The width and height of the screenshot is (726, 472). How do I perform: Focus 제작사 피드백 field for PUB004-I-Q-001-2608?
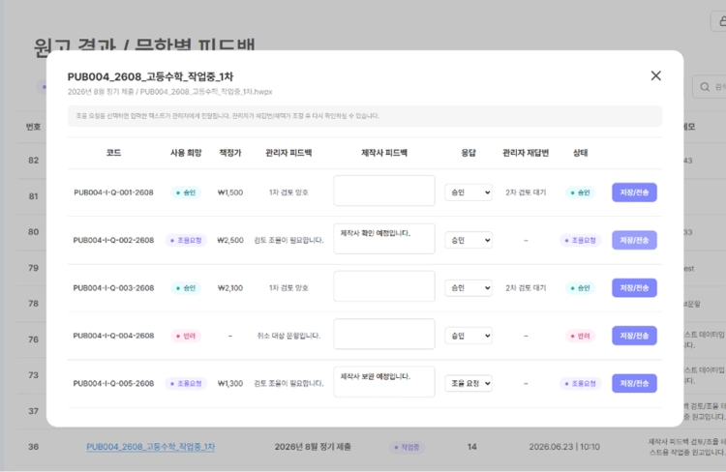384,191
